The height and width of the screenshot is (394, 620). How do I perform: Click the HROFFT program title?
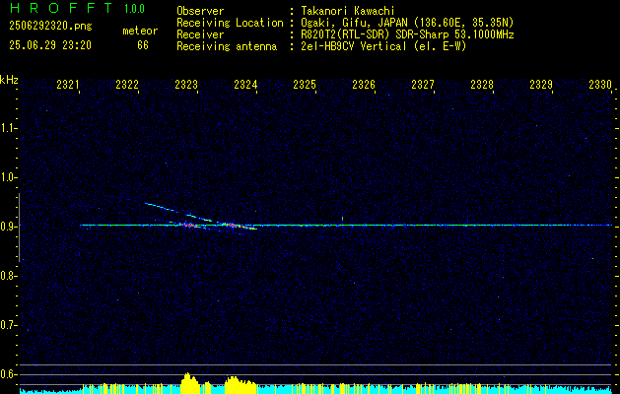(x=61, y=8)
